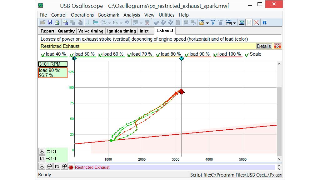Screen dimensions: 320x180
Task: Expand the dropdown next to the undo arrow
Action: tap(121, 23)
